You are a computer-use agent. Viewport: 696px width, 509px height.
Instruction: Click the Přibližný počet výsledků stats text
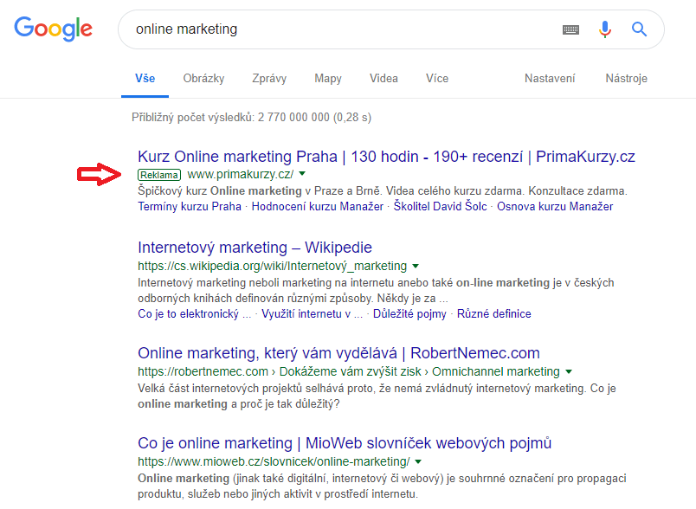coord(251,118)
